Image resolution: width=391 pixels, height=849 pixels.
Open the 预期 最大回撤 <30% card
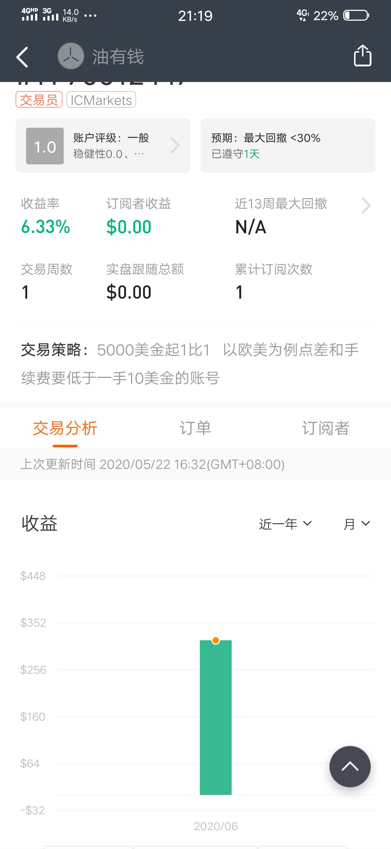(x=288, y=145)
